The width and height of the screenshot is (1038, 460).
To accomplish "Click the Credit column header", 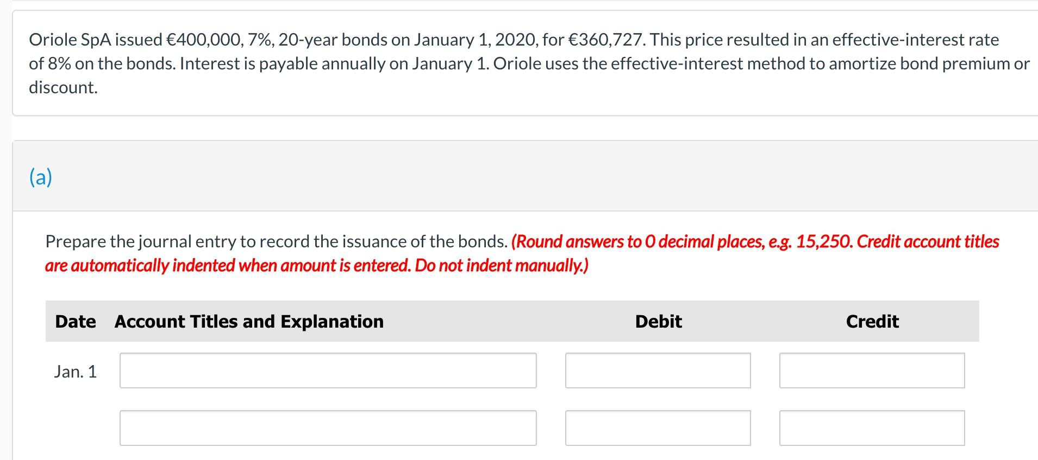I will click(872, 322).
